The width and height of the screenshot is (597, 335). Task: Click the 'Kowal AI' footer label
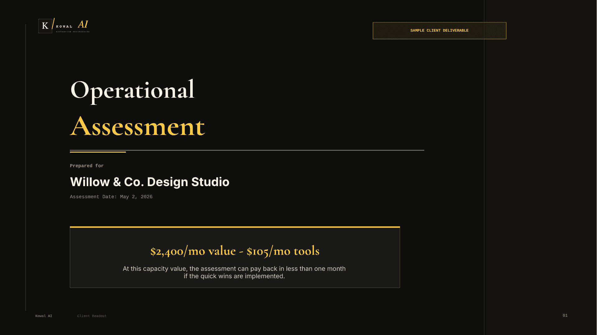click(x=44, y=316)
